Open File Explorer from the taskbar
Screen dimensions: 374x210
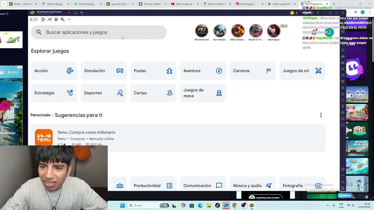pyautogui.click(x=209, y=205)
